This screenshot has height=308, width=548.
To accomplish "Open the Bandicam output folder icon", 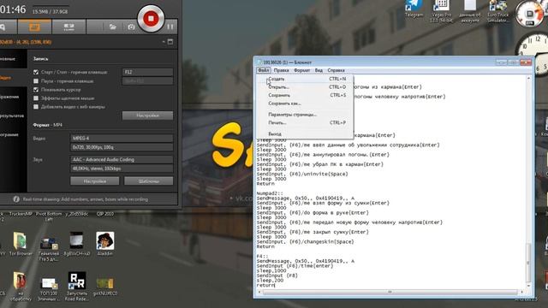I will coord(112,27).
